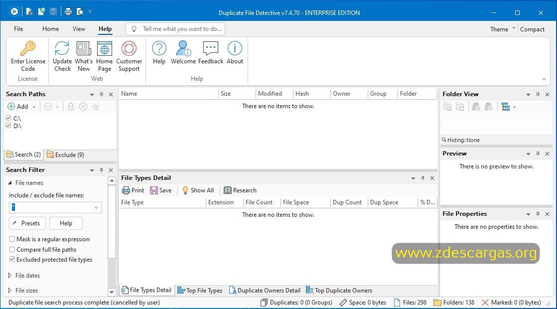Expand the File sizes section

pyautogui.click(x=9, y=290)
